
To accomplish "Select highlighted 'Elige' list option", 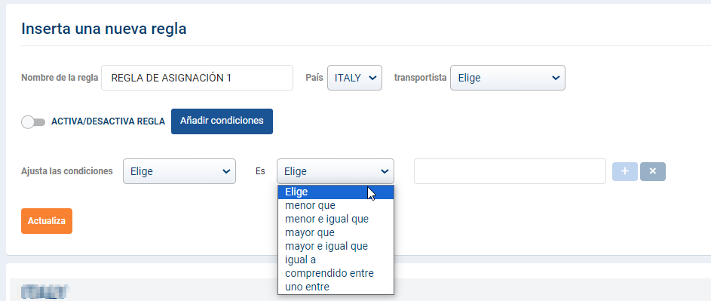I will point(336,192).
